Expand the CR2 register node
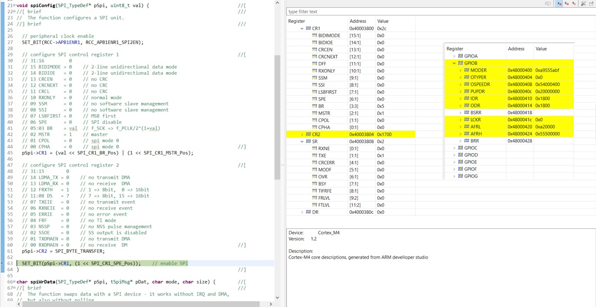The image size is (596, 307). click(302, 134)
